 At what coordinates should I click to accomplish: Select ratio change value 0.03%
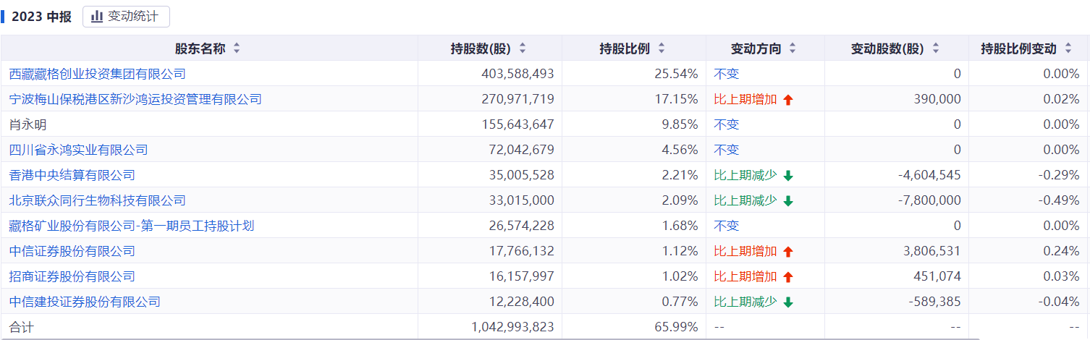point(1061,276)
